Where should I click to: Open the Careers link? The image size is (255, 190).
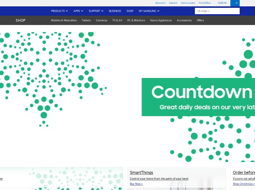[x=173, y=3]
